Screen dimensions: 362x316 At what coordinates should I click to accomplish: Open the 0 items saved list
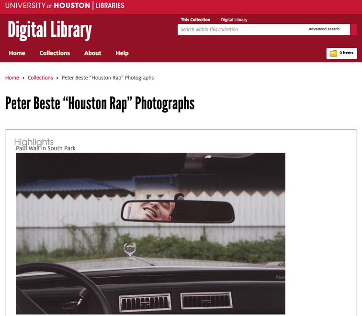click(x=346, y=53)
